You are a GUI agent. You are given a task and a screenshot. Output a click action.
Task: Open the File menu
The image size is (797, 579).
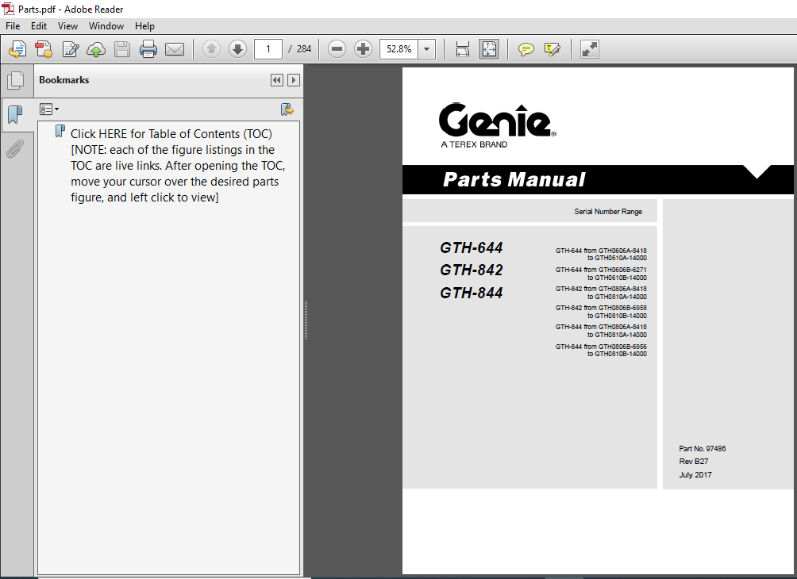13,26
